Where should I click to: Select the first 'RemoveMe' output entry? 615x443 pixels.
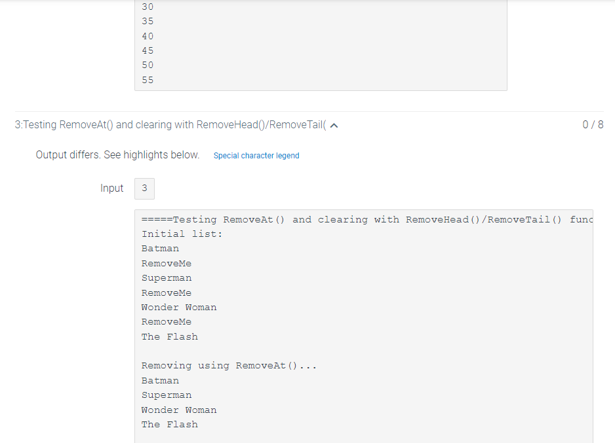(x=167, y=262)
